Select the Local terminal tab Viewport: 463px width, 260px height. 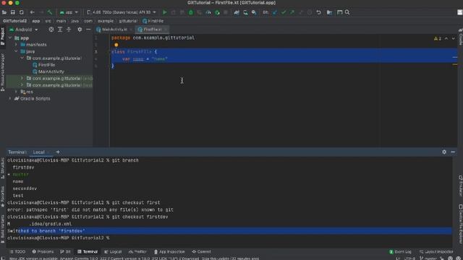(38, 152)
